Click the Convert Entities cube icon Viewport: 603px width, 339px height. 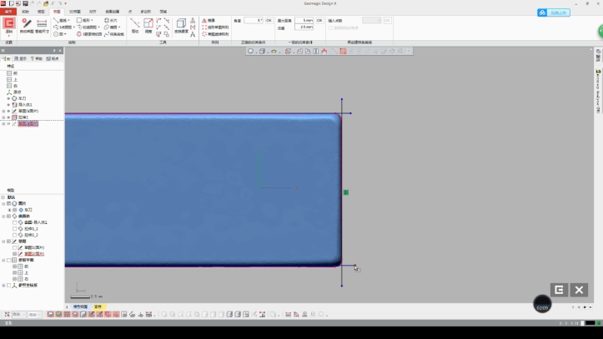[181, 24]
